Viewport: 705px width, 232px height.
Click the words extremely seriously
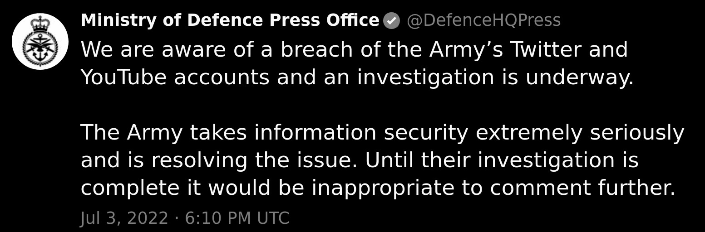[580, 133]
